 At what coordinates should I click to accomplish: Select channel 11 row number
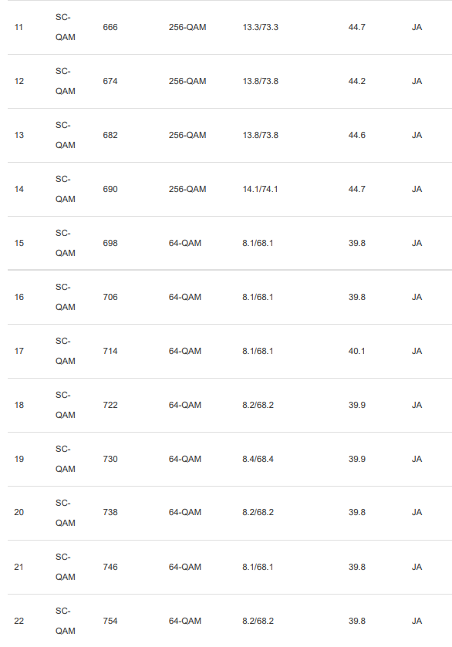(19, 27)
